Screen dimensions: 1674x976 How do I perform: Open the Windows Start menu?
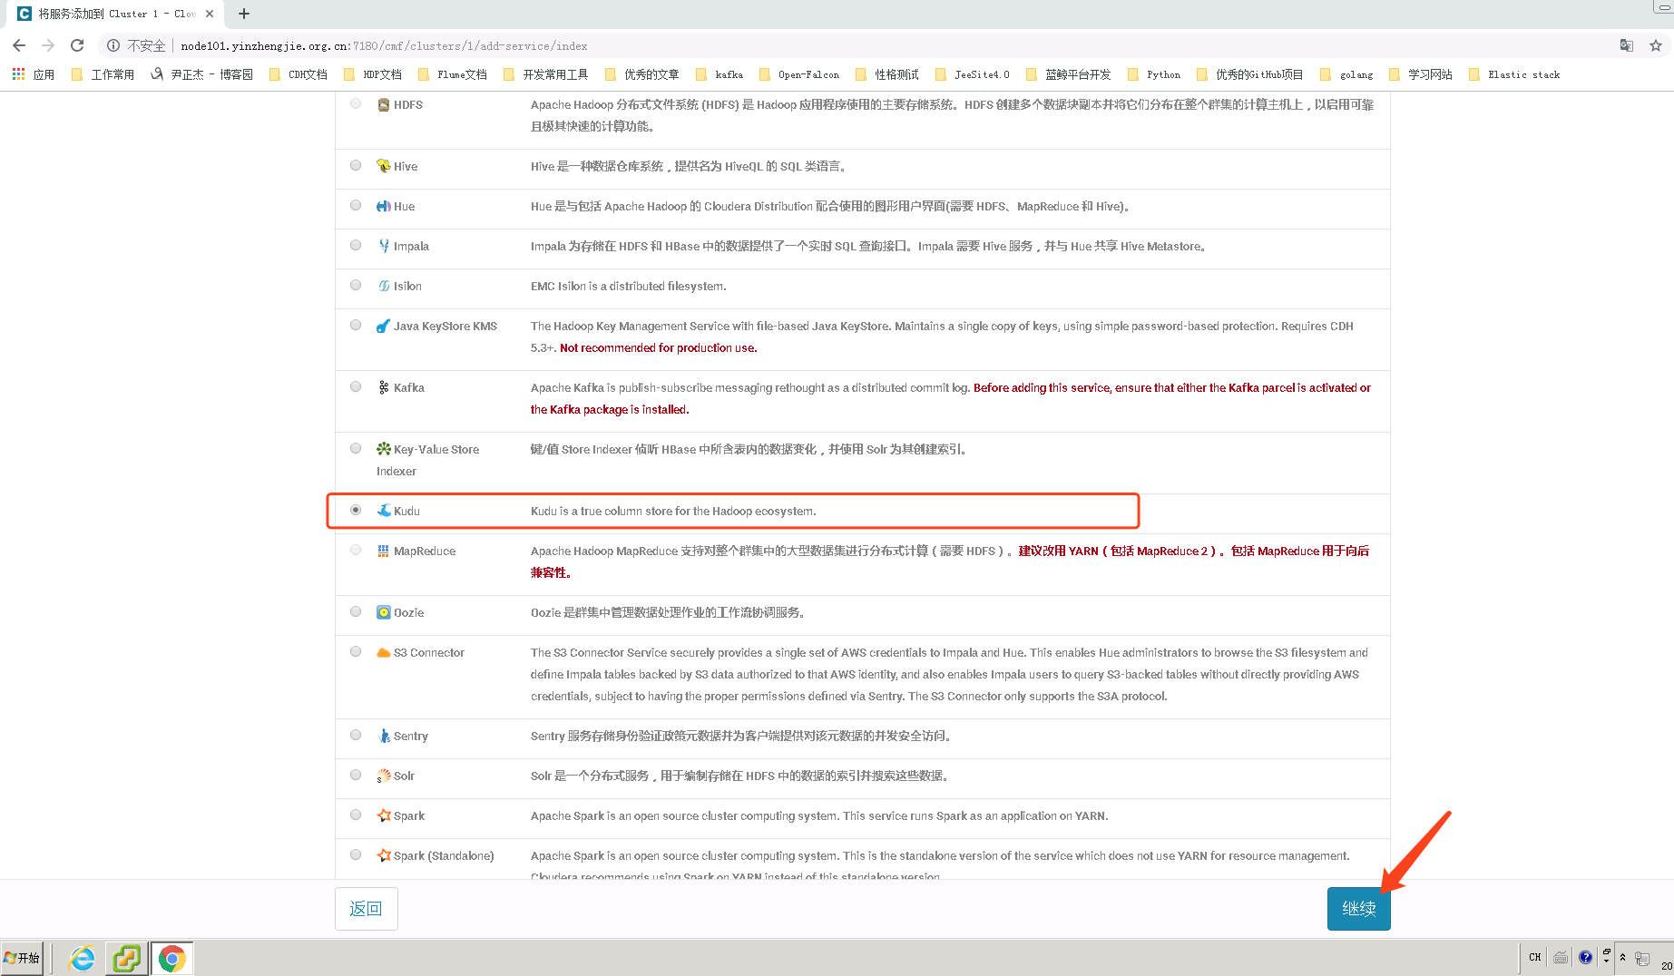click(22, 958)
